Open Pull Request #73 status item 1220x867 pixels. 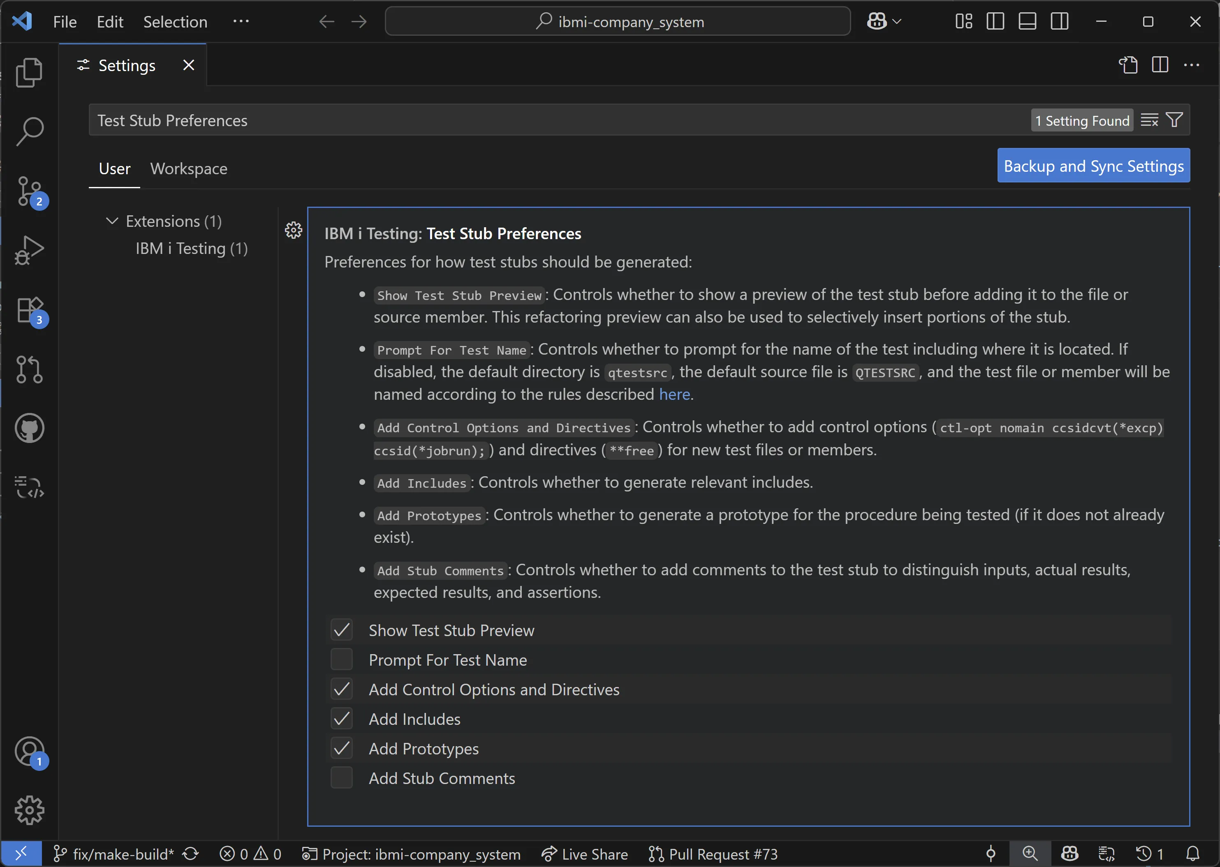pyautogui.click(x=713, y=854)
